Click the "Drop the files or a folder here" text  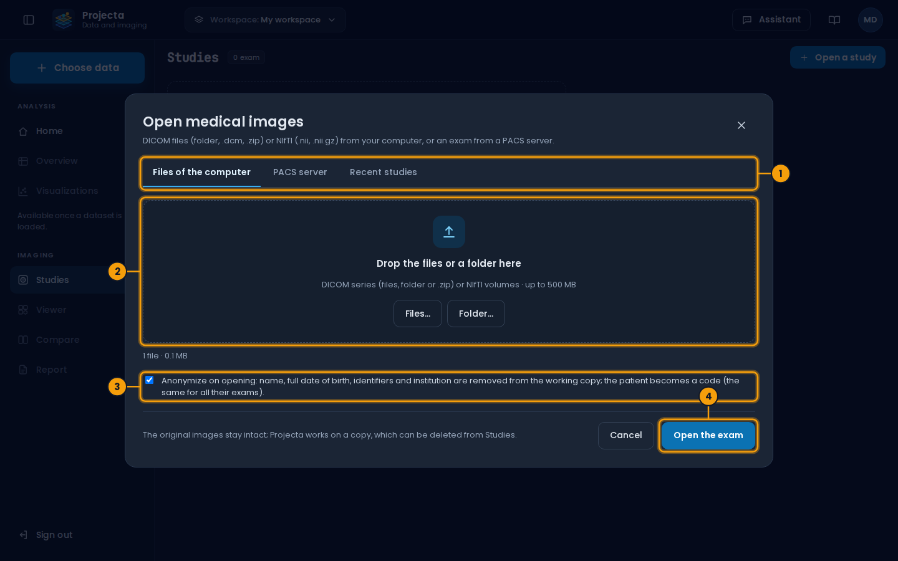449,264
